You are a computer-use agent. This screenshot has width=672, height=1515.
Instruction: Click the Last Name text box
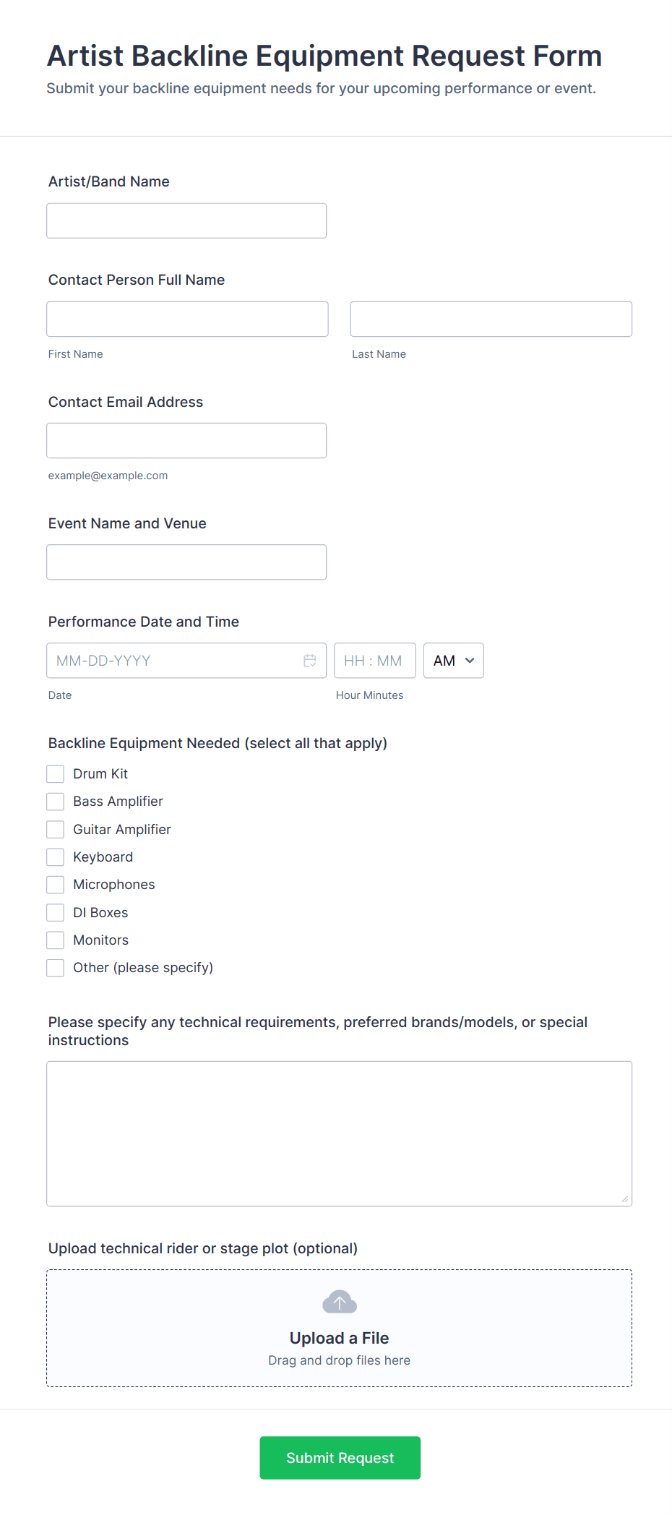point(491,319)
